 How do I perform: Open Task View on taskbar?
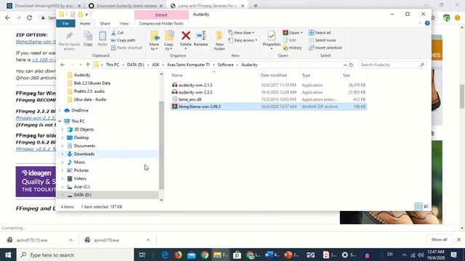(142, 254)
